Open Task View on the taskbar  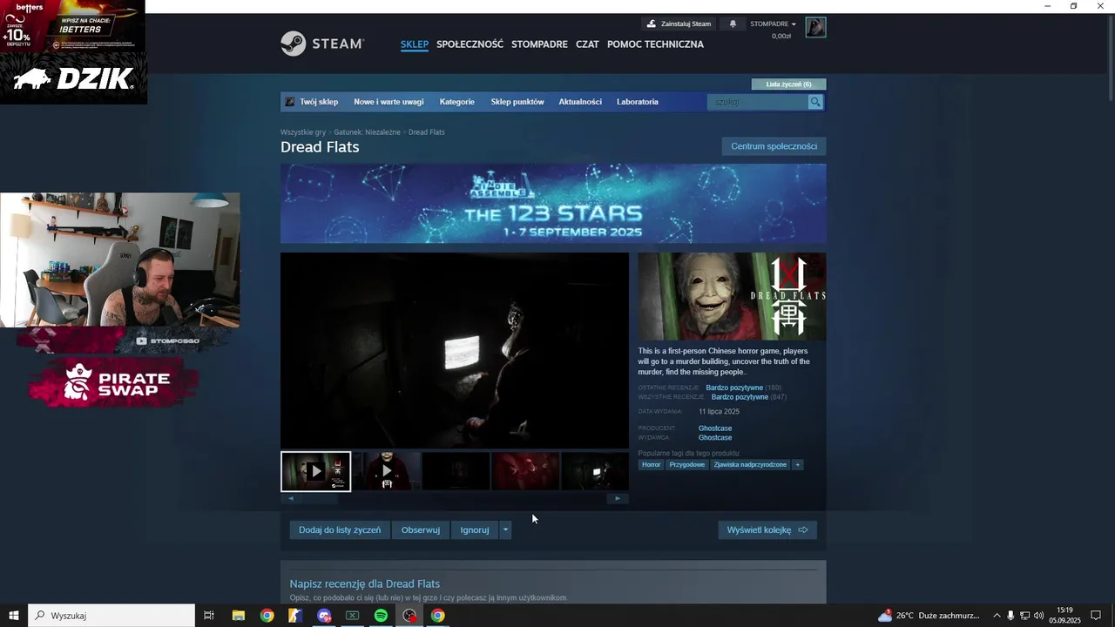(209, 616)
